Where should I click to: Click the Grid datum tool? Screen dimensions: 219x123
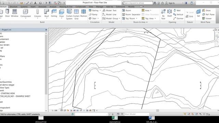(x=189, y=16)
